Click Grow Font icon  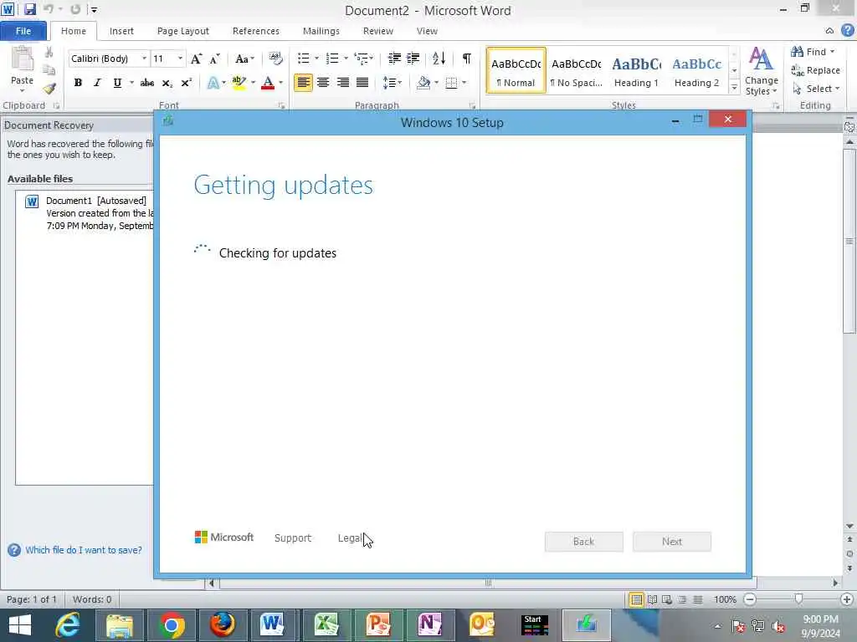point(196,59)
